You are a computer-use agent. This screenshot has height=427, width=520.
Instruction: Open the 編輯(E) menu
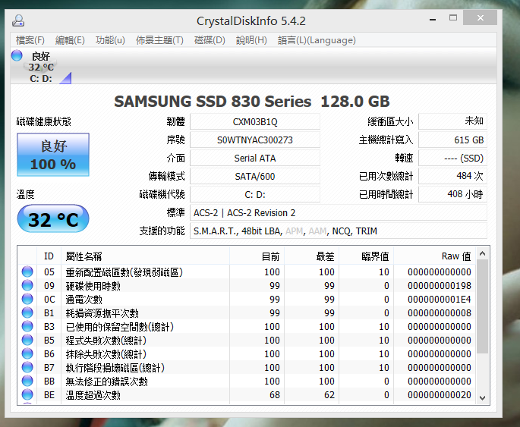[70, 40]
